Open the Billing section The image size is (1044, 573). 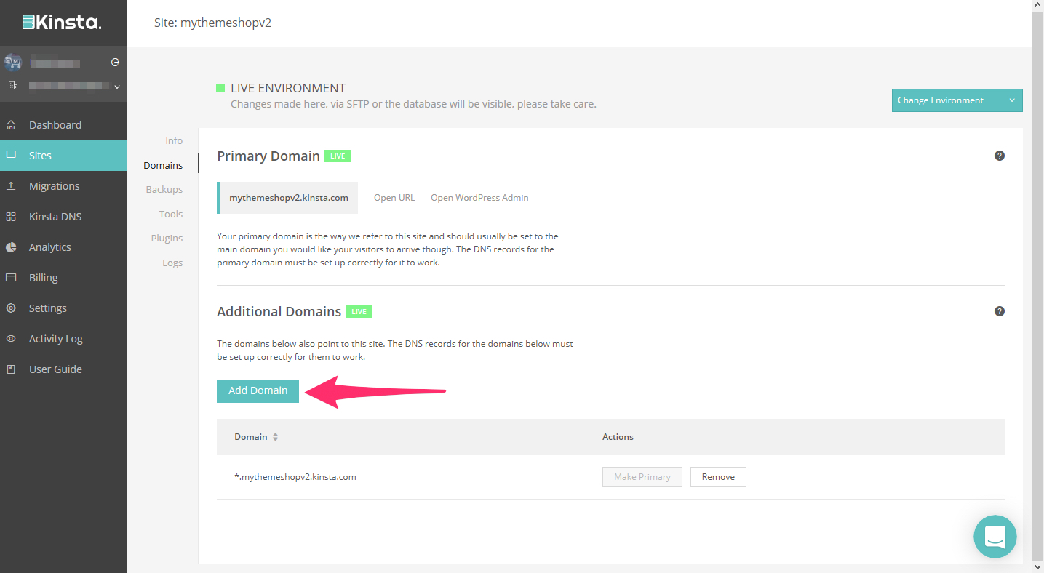44,277
